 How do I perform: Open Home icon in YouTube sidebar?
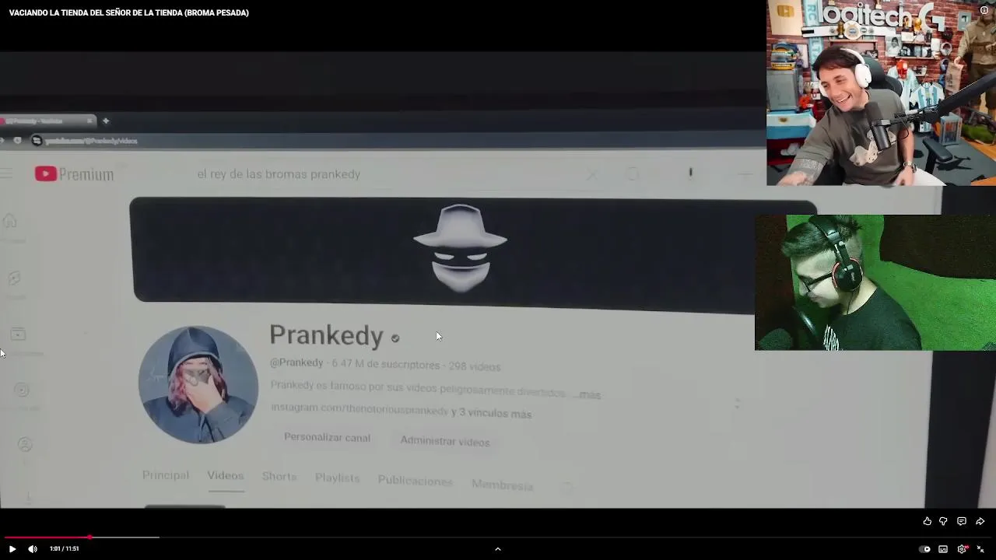tap(10, 222)
